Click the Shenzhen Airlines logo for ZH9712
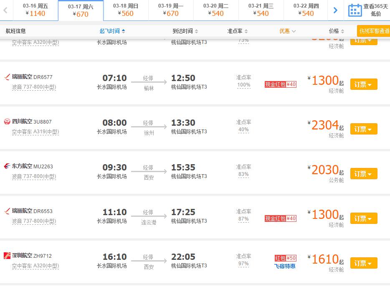This screenshot has width=390, height=292. [x=7, y=255]
